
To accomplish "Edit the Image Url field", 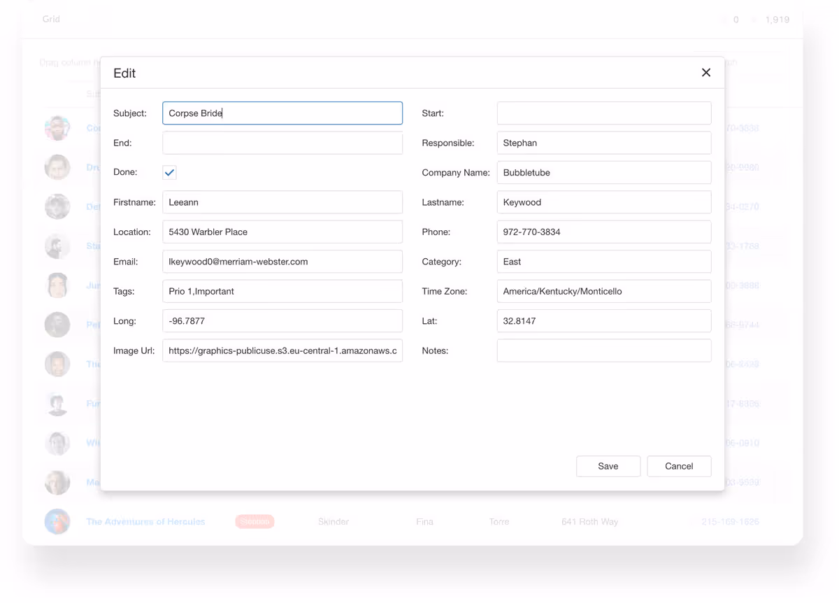I will coord(282,351).
